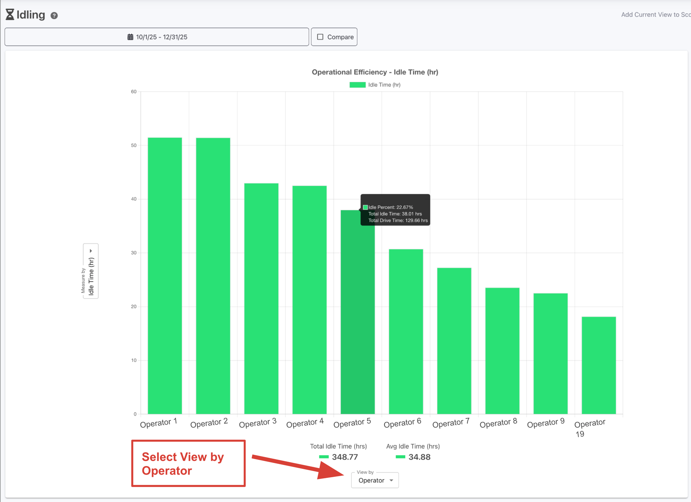The width and height of the screenshot is (691, 502).
Task: Click the Operator 1 bar
Action: 165,275
